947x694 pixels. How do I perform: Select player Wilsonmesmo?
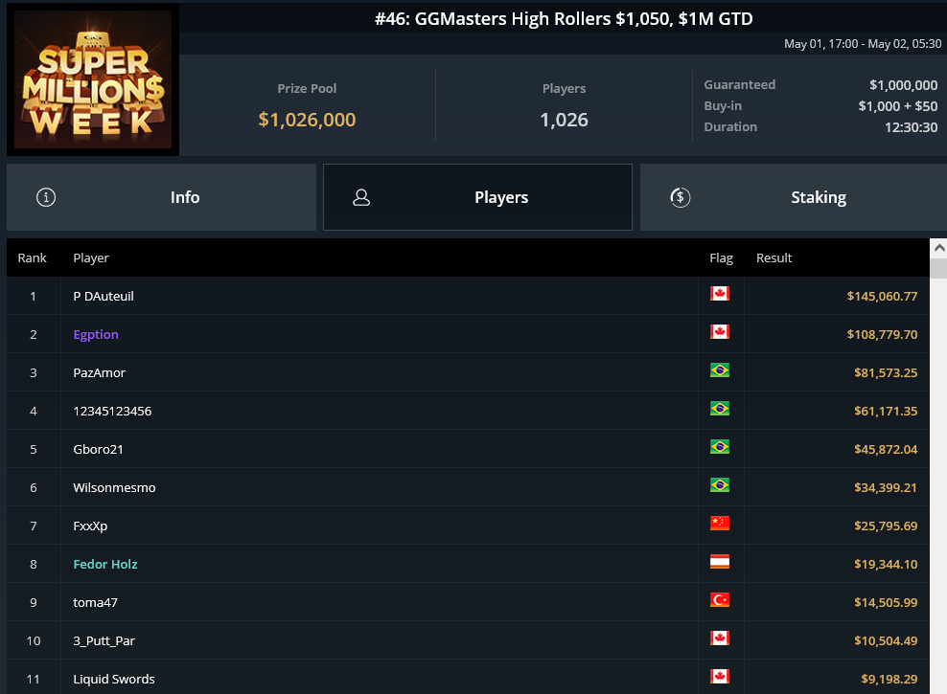[x=114, y=488]
